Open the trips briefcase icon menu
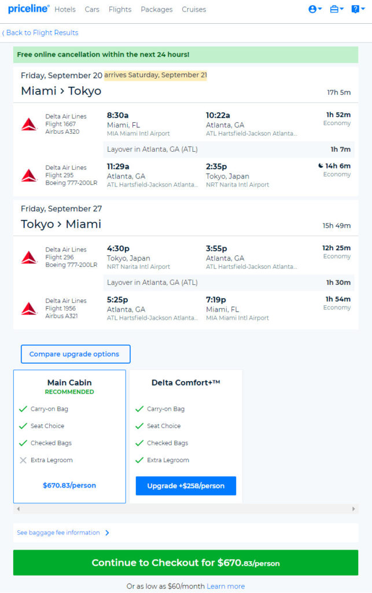Viewport: 372px width, 593px height. [x=337, y=9]
